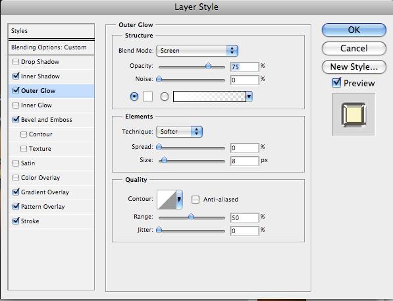393x301 pixels.
Task: Click the white glow color swatch
Action: [147, 96]
